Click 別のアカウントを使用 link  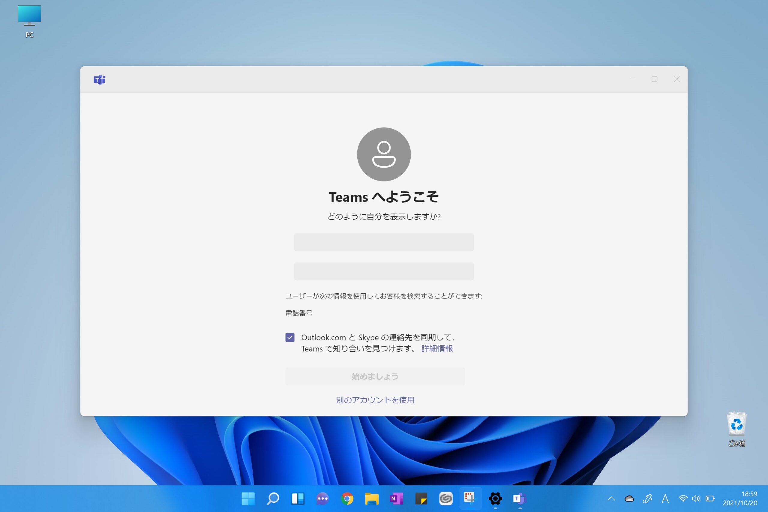click(375, 400)
